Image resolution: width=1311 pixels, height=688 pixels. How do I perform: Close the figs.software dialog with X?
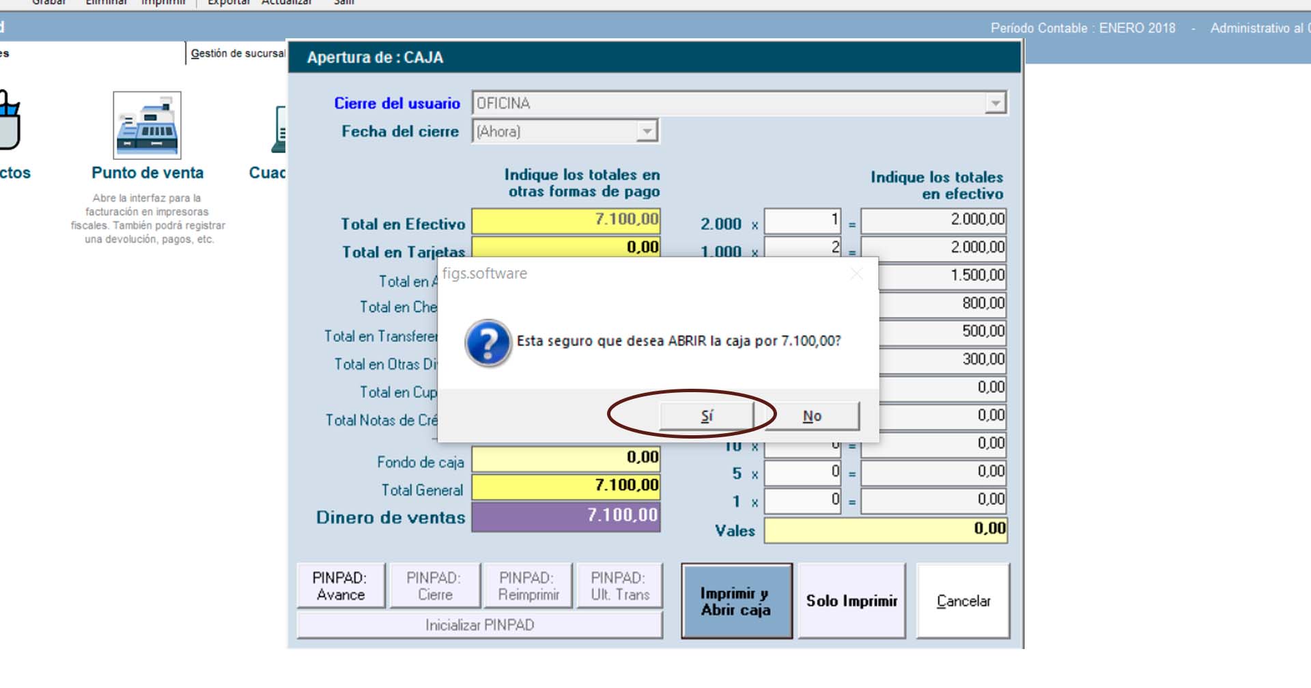(x=856, y=274)
